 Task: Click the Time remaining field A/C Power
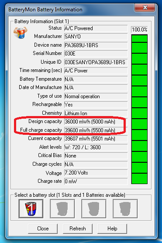96,71
